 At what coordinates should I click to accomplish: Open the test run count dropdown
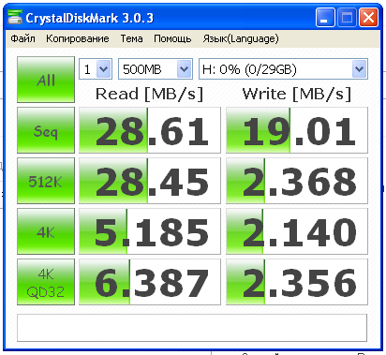pyautogui.click(x=96, y=69)
